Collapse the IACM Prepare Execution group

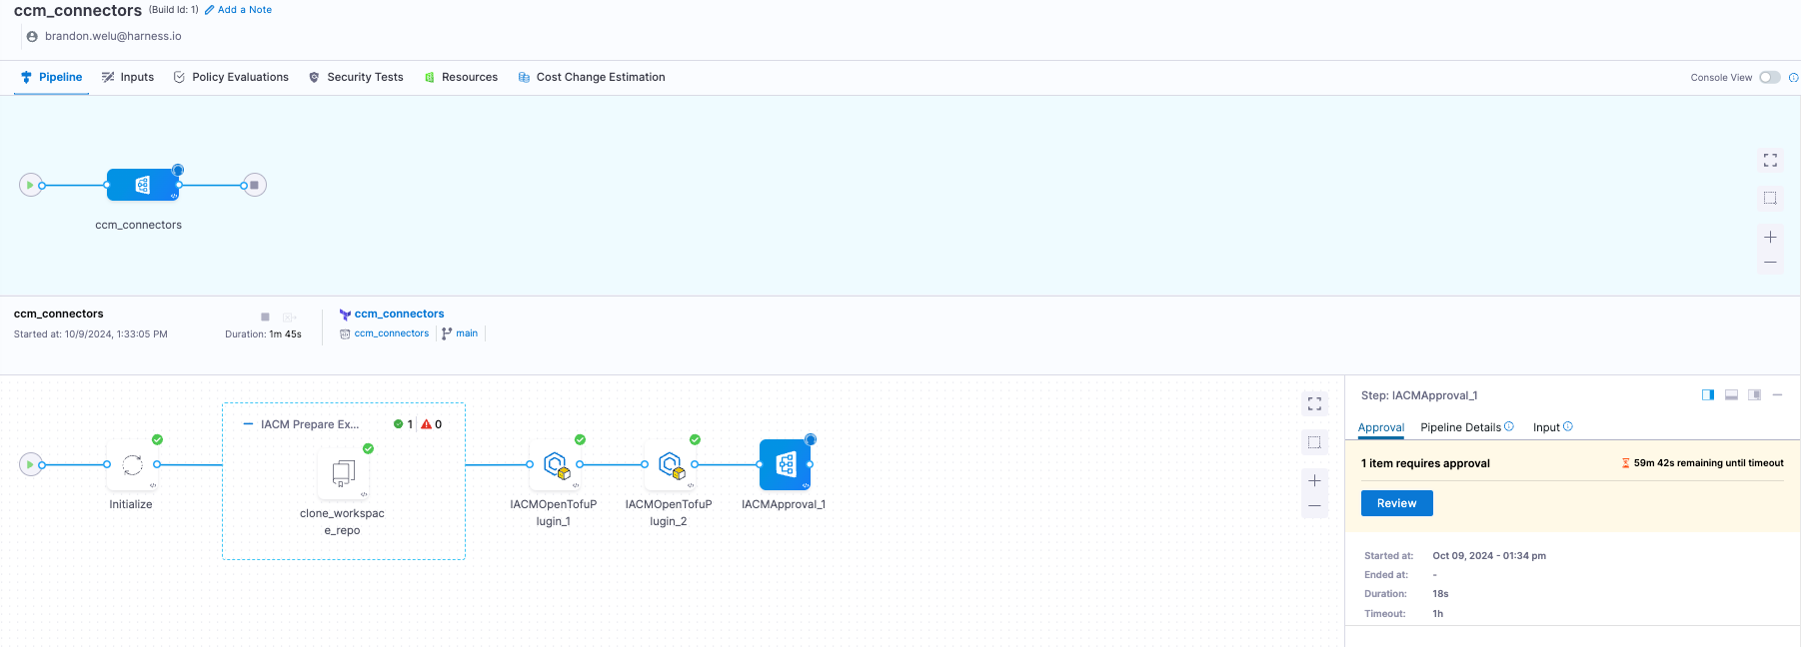click(248, 424)
